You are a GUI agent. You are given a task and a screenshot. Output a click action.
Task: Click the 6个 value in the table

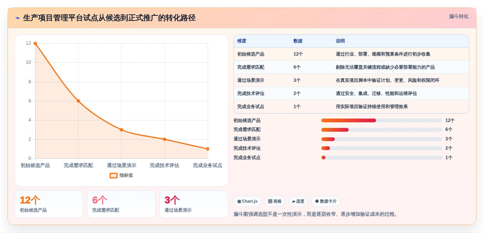tap(297, 67)
